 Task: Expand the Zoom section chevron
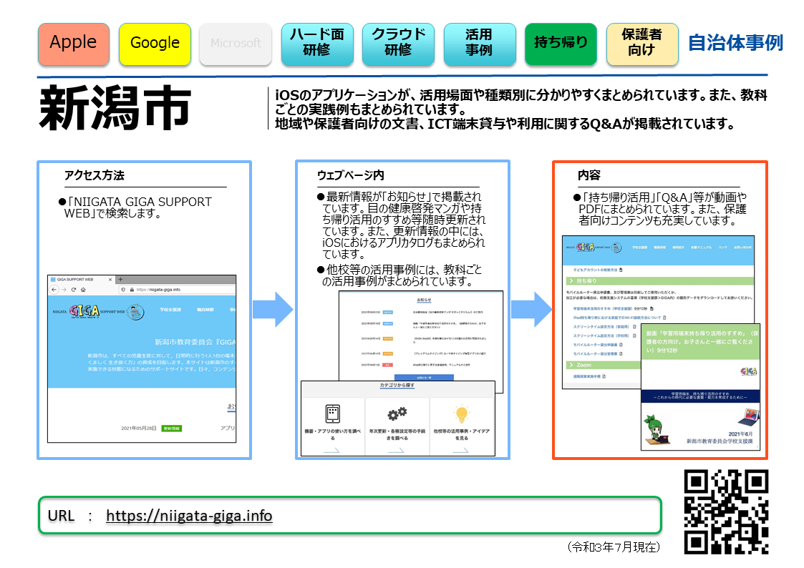click(571, 365)
